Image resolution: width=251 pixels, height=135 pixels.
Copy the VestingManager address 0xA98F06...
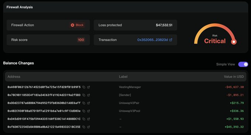[x=84, y=87]
